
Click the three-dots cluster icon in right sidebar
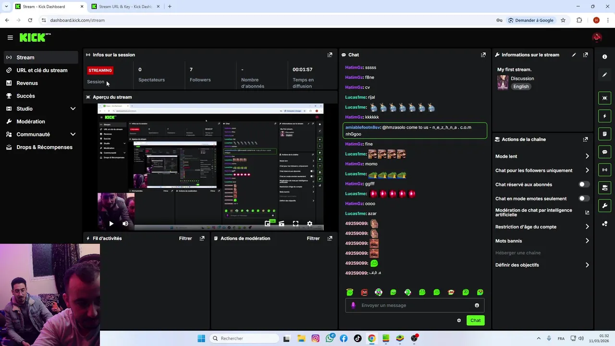[x=604, y=224]
